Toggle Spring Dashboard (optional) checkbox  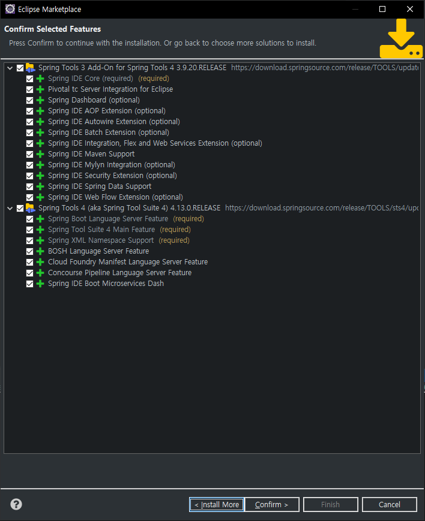tap(29, 100)
